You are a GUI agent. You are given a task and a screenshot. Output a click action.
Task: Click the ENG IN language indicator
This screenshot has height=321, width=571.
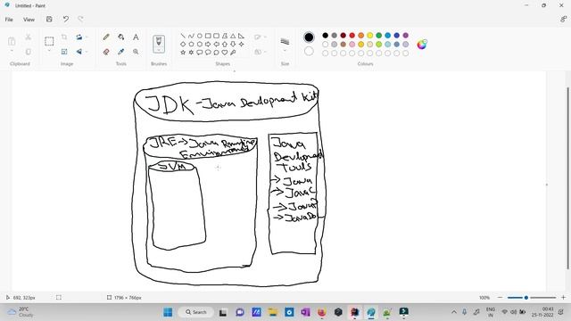coord(491,312)
